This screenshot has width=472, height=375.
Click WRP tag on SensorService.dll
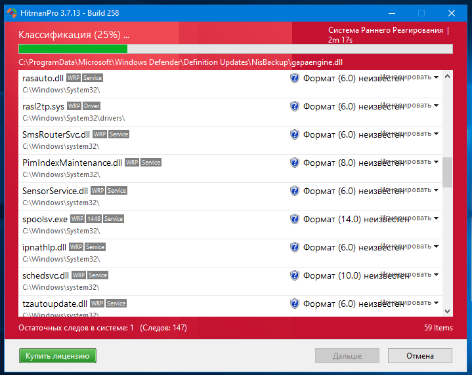click(x=98, y=191)
